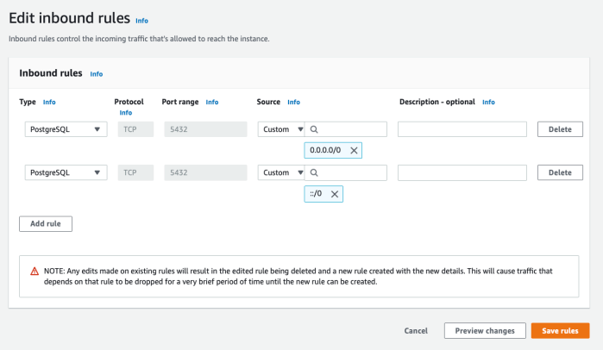This screenshot has height=350, width=603.
Task: Delete the second inbound rule
Action: (x=560, y=172)
